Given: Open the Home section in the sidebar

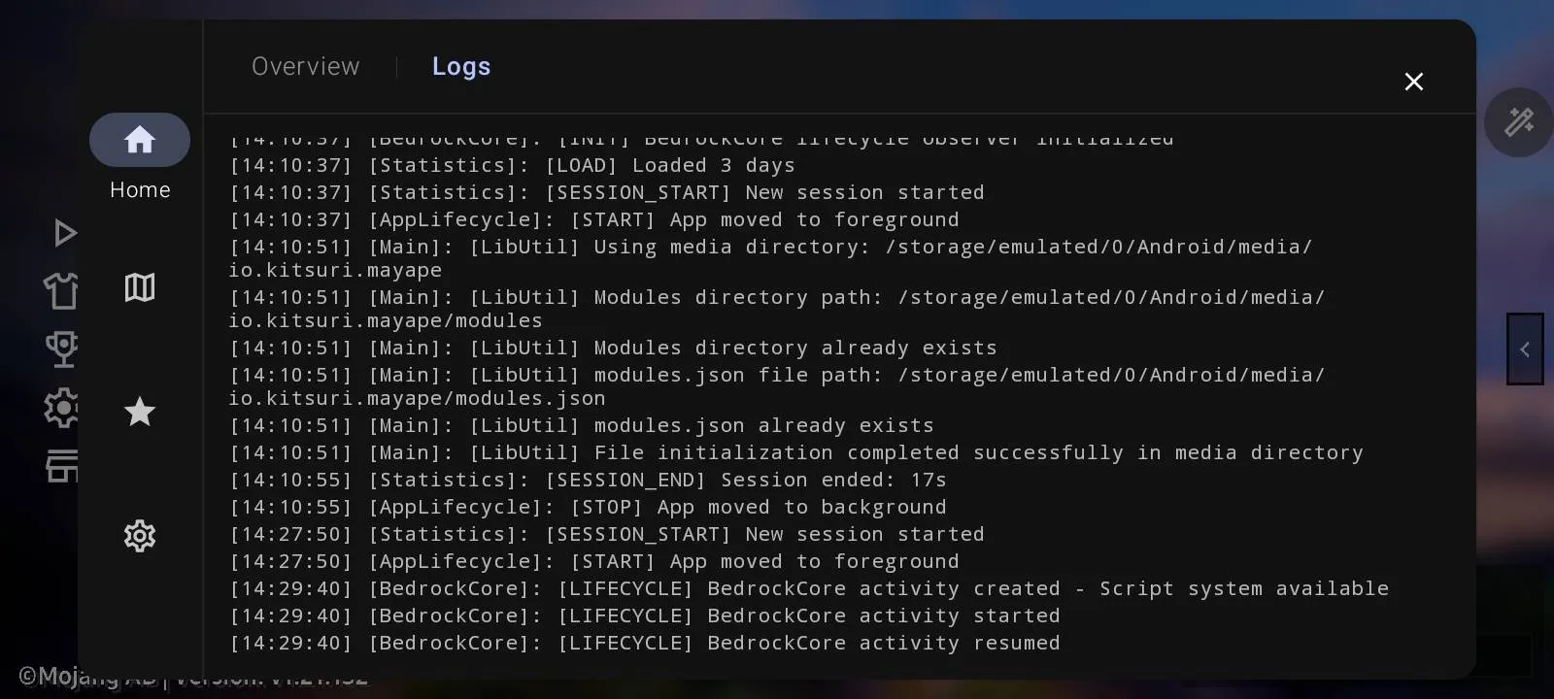Looking at the screenshot, I should click(x=140, y=141).
